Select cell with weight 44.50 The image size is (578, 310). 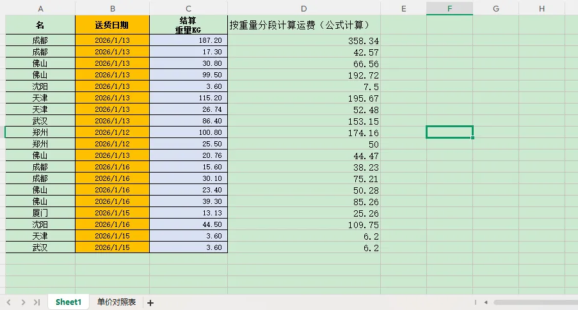(x=188, y=224)
